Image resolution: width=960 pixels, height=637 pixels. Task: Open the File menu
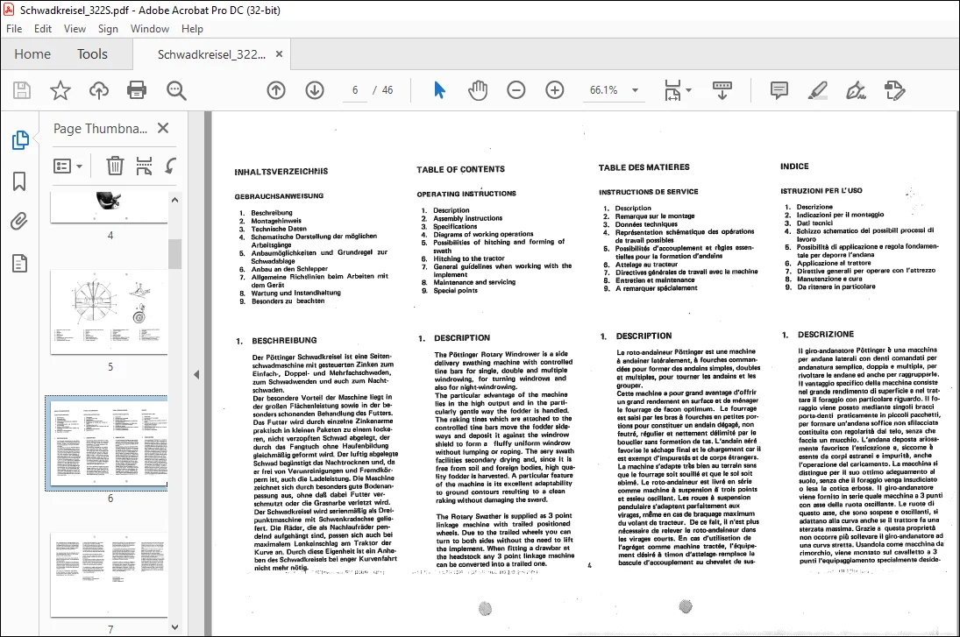click(14, 29)
